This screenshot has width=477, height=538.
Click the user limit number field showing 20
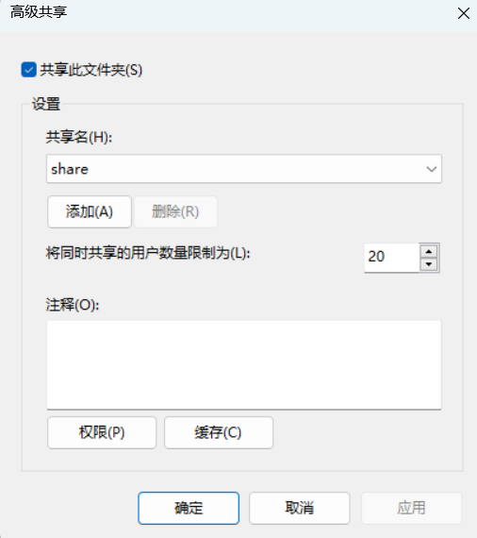(x=391, y=258)
